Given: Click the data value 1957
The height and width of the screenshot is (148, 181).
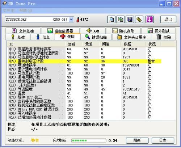Looking at the screenshot, I should 126,57.
